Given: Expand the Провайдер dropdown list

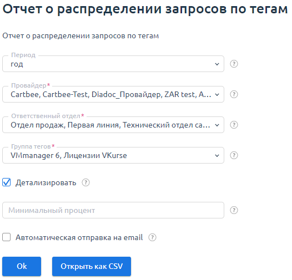Looking at the screenshot, I should 113,94.
